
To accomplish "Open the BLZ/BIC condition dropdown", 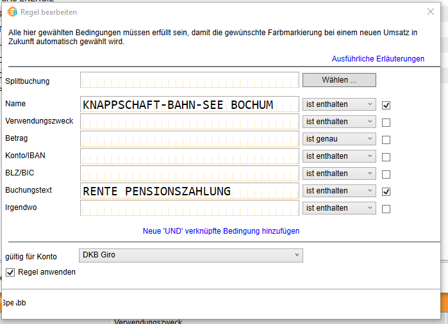I will [339, 174].
